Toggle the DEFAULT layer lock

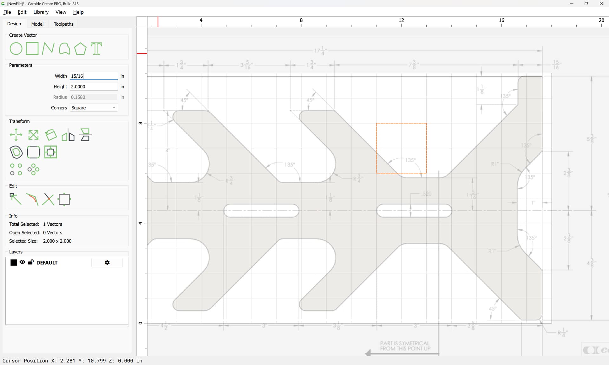pos(31,262)
